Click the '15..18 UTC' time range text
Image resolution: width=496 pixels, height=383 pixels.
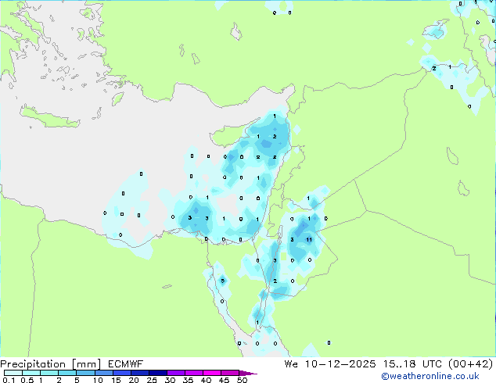click(412, 364)
